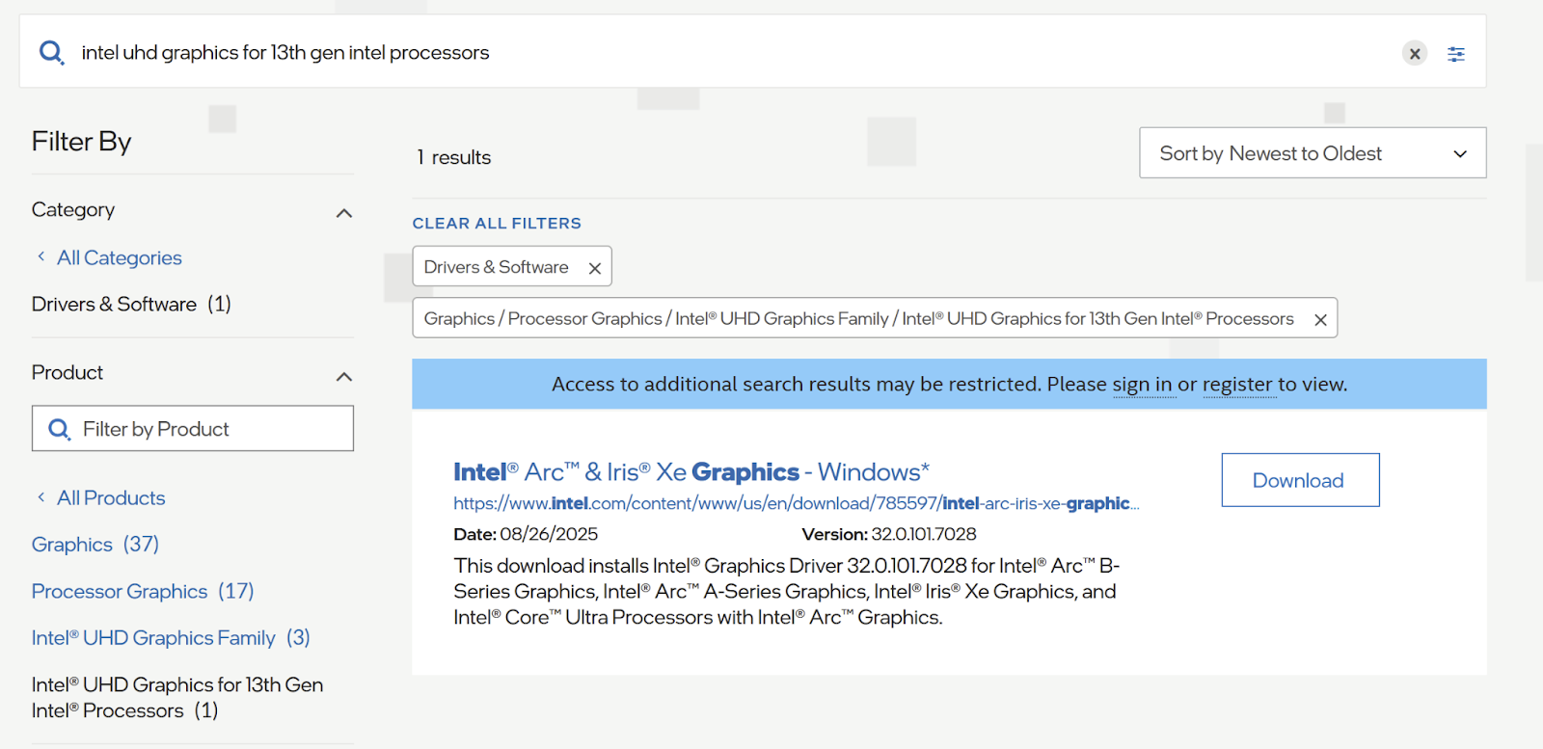Open the Sort by Newest to Oldest dropdown
The width and height of the screenshot is (1543, 749).
(x=1312, y=153)
